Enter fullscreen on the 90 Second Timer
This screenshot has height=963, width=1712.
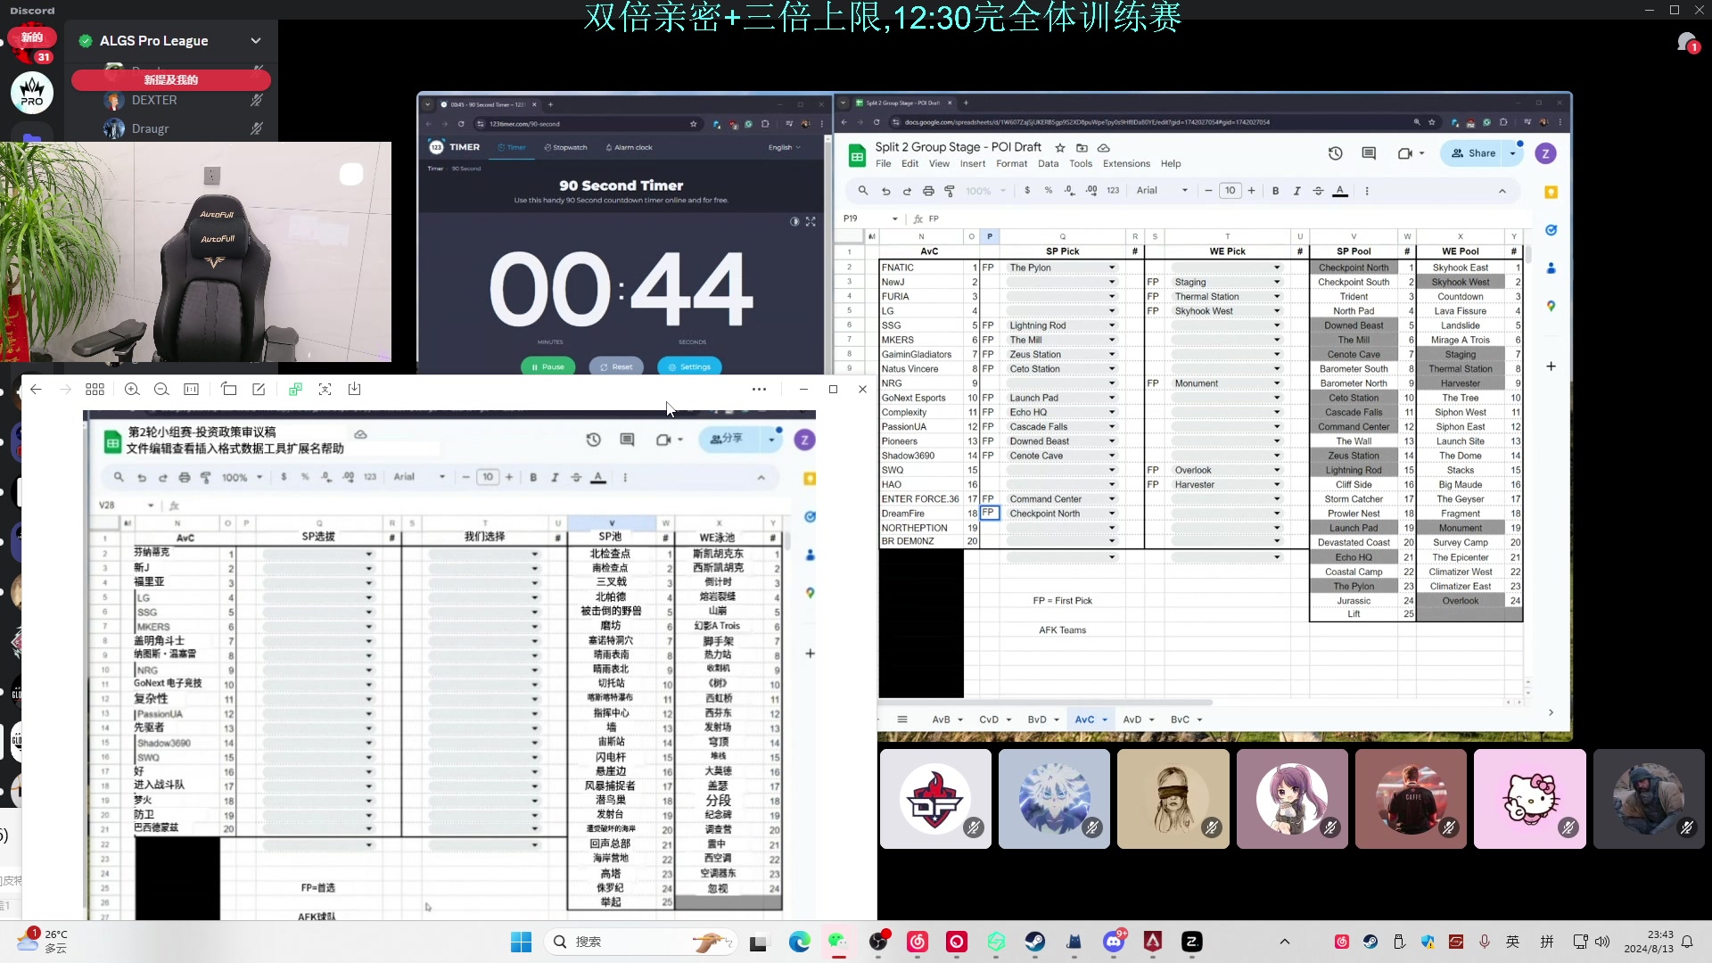pyautogui.click(x=811, y=222)
